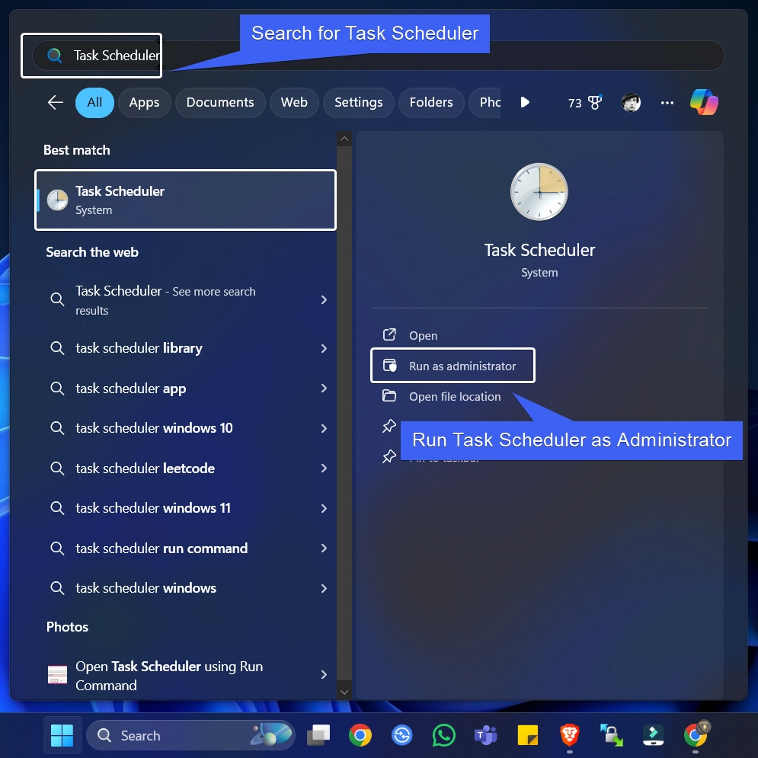Click the upper pin icon in actions list
Image resolution: width=758 pixels, height=758 pixels.
(x=389, y=426)
